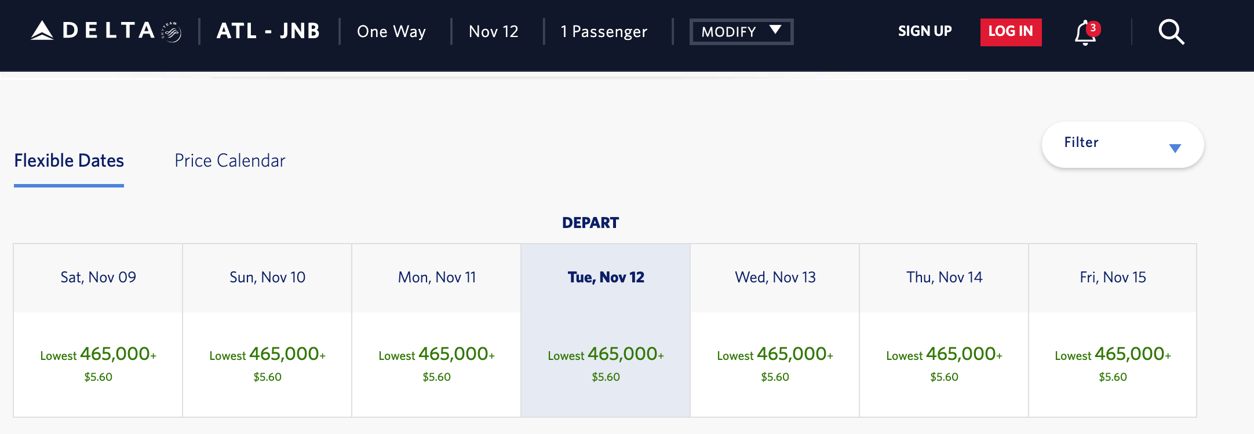
Task: Pick Mon, Nov 11 departure date
Action: tap(436, 330)
